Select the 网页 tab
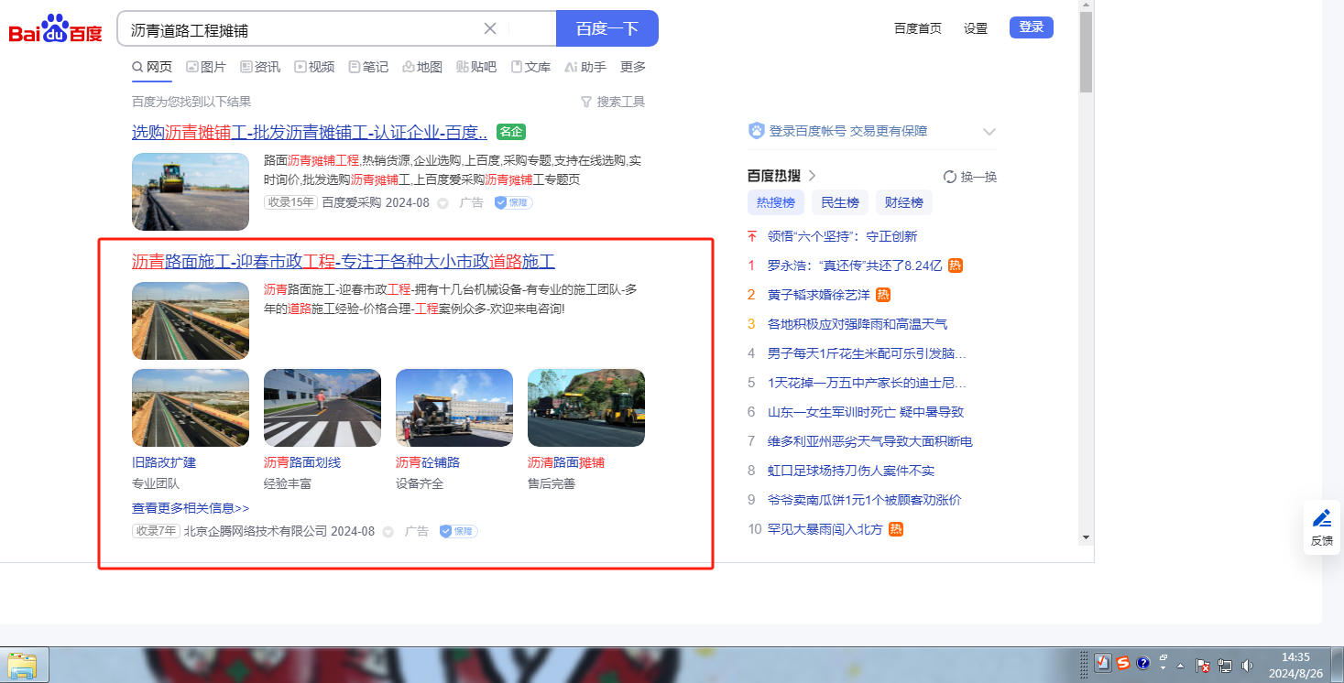 [x=152, y=67]
